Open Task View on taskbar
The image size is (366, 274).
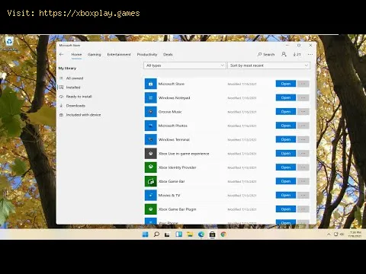pos(167,234)
